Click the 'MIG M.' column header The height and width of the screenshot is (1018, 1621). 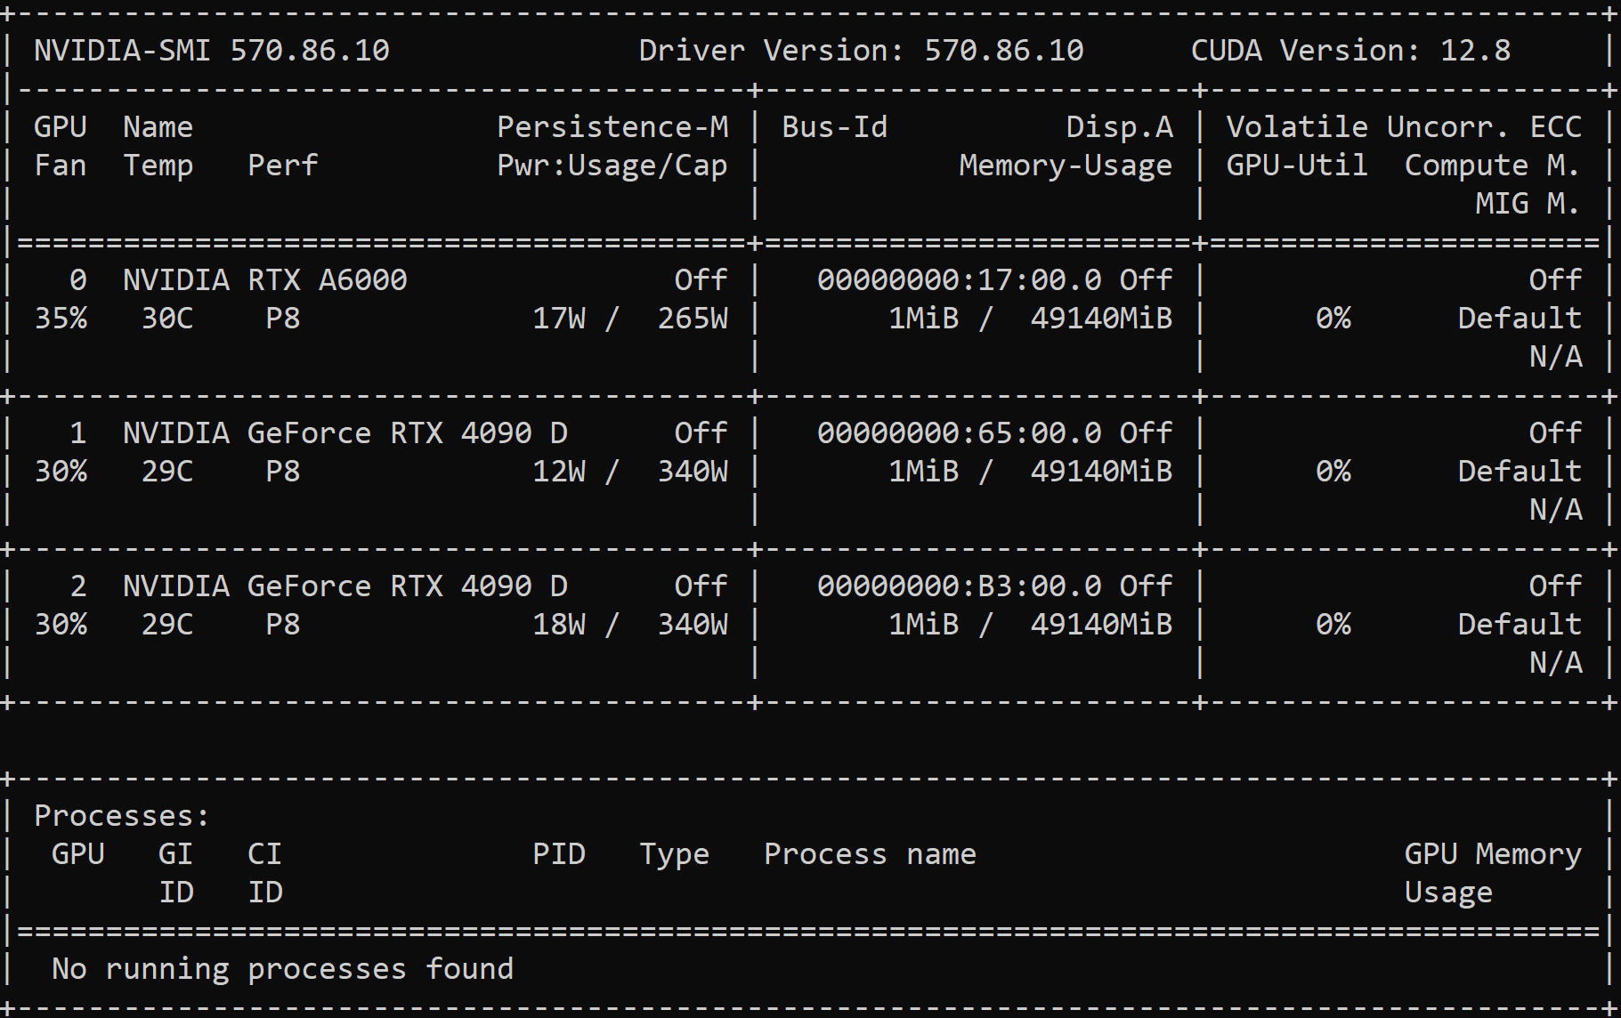(x=1529, y=203)
